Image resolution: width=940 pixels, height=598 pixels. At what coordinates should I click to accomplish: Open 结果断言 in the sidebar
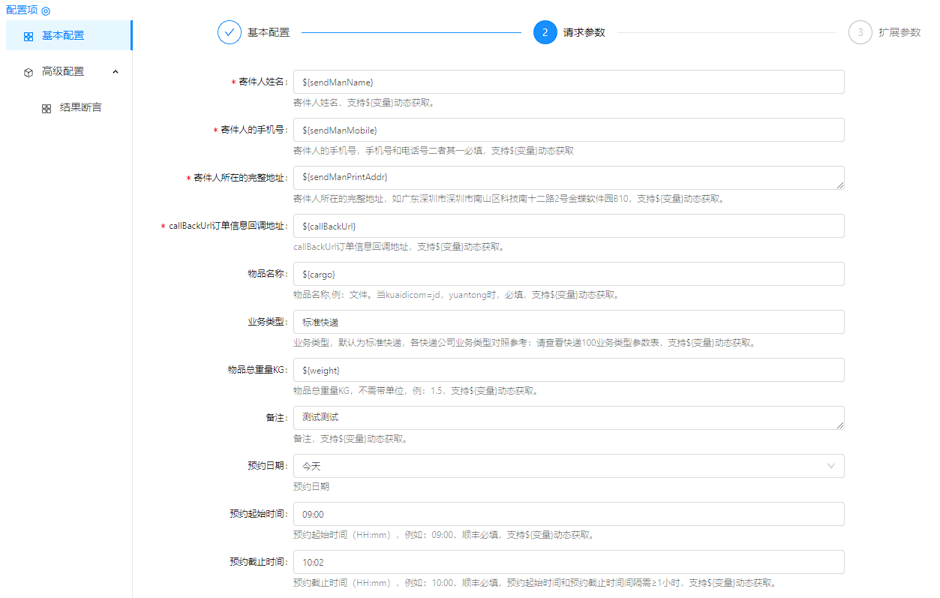click(80, 107)
